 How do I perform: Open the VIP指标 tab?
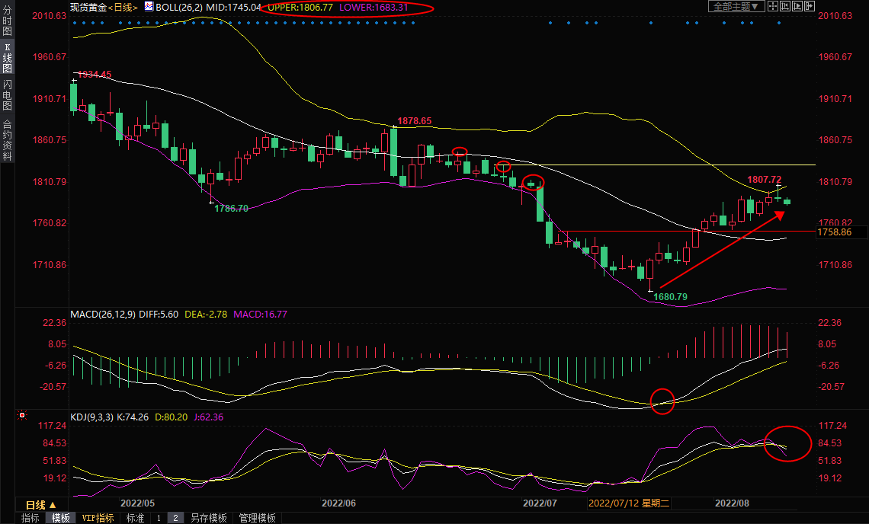[98, 518]
